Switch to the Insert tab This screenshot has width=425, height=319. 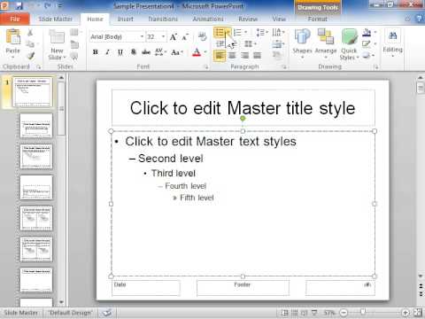point(126,19)
